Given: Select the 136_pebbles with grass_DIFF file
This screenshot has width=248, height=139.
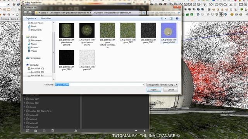Looking at the screenshot, I should pyautogui.click(x=128, y=33).
